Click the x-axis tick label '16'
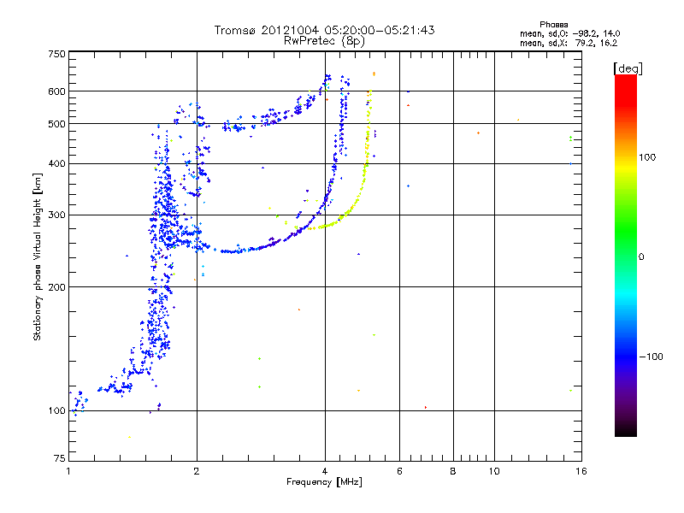Viewport: 684px width, 513px height. pyautogui.click(x=581, y=471)
